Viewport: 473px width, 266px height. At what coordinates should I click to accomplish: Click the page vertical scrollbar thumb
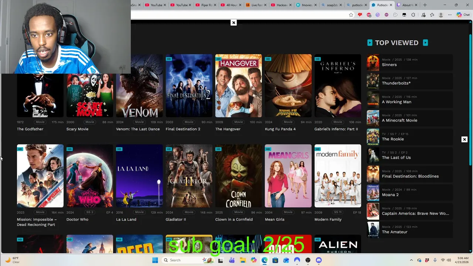tap(470, 100)
